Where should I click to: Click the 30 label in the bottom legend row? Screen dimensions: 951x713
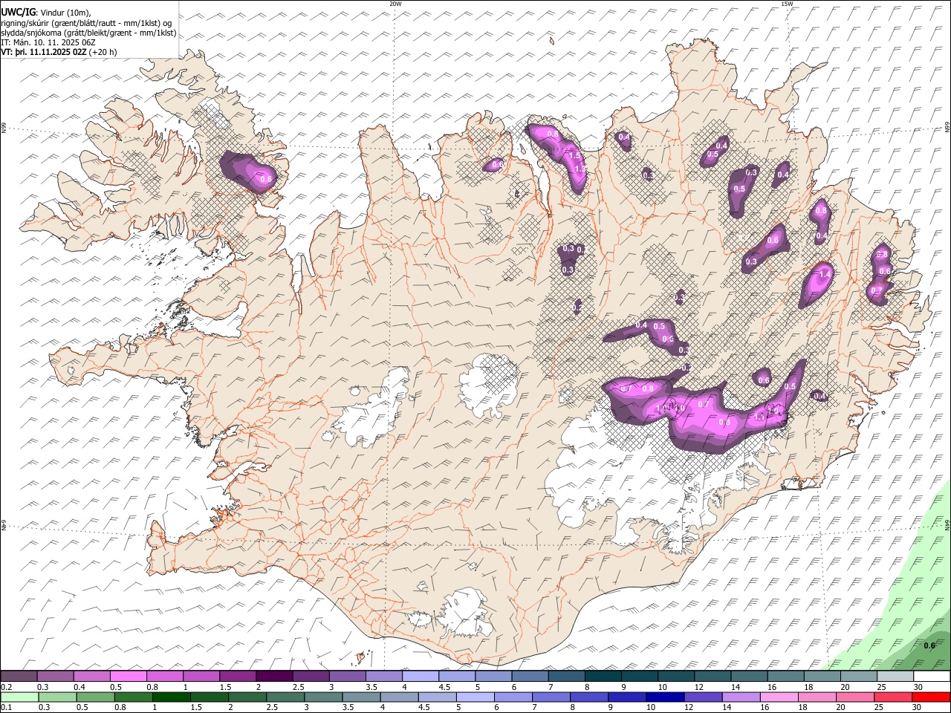[x=918, y=707]
